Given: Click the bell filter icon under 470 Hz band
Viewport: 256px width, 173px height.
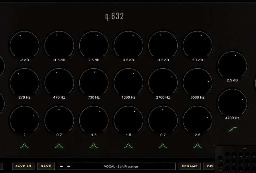Looking at the screenshot, I should click(59, 146).
